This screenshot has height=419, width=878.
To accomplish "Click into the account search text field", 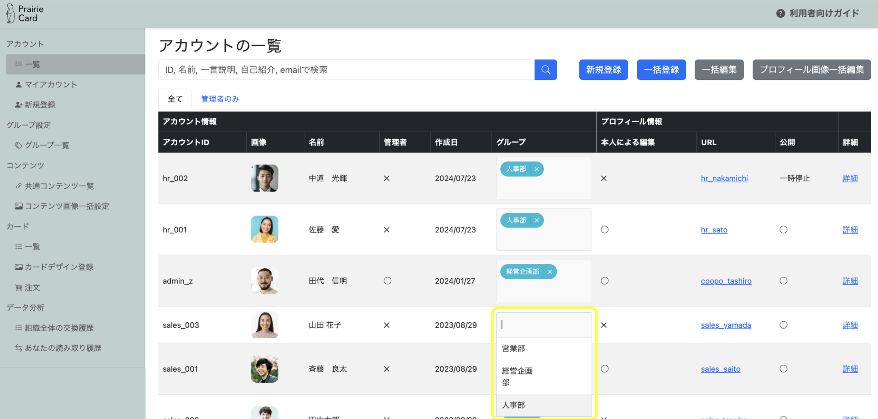I will pos(346,70).
